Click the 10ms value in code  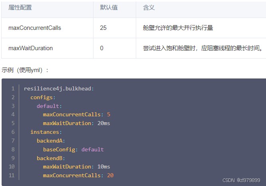click(x=103, y=166)
